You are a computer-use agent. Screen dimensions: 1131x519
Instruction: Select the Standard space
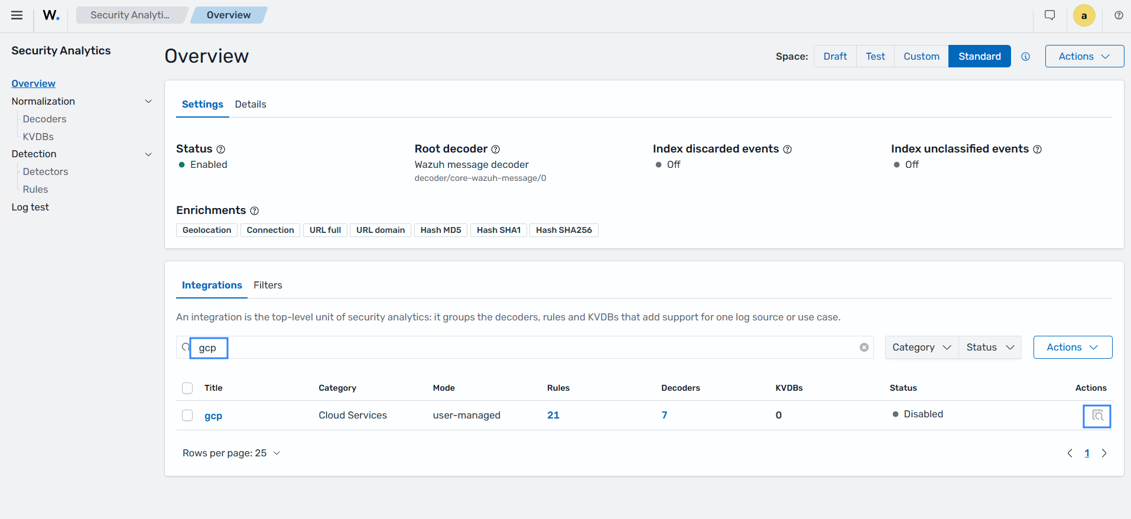pyautogui.click(x=980, y=56)
